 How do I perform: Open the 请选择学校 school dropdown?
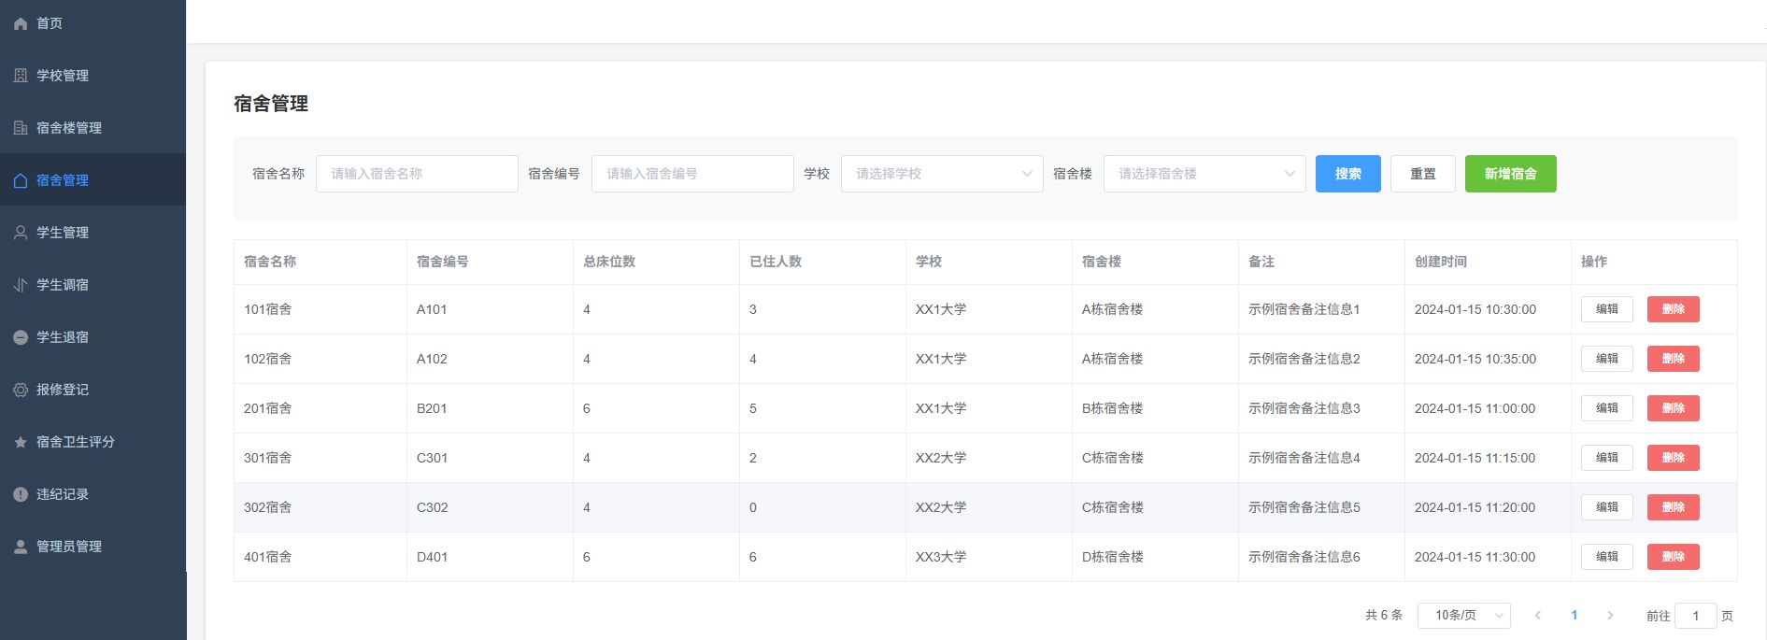click(941, 174)
